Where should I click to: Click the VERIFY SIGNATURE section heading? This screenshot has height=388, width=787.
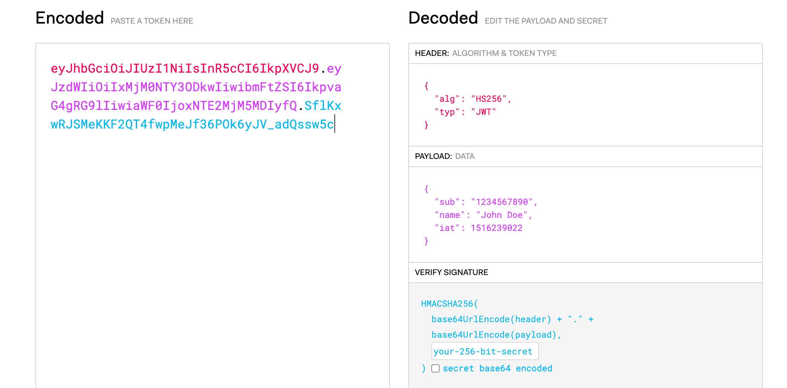[451, 273]
